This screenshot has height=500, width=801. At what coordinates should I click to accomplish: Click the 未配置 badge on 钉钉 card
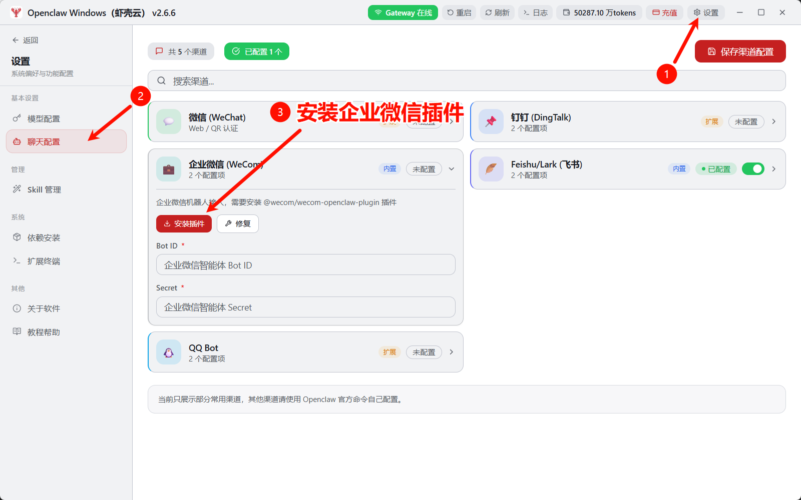tap(746, 121)
